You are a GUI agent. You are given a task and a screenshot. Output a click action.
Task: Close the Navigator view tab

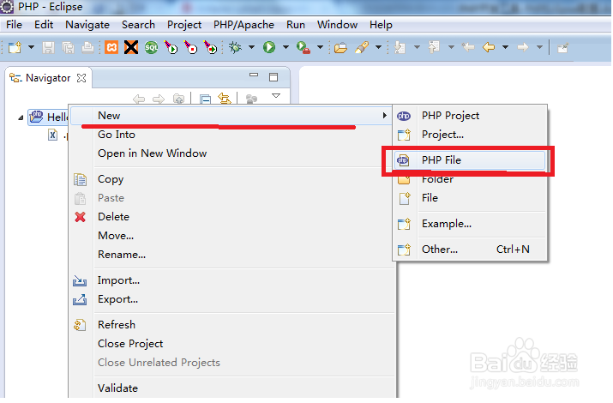(x=81, y=78)
